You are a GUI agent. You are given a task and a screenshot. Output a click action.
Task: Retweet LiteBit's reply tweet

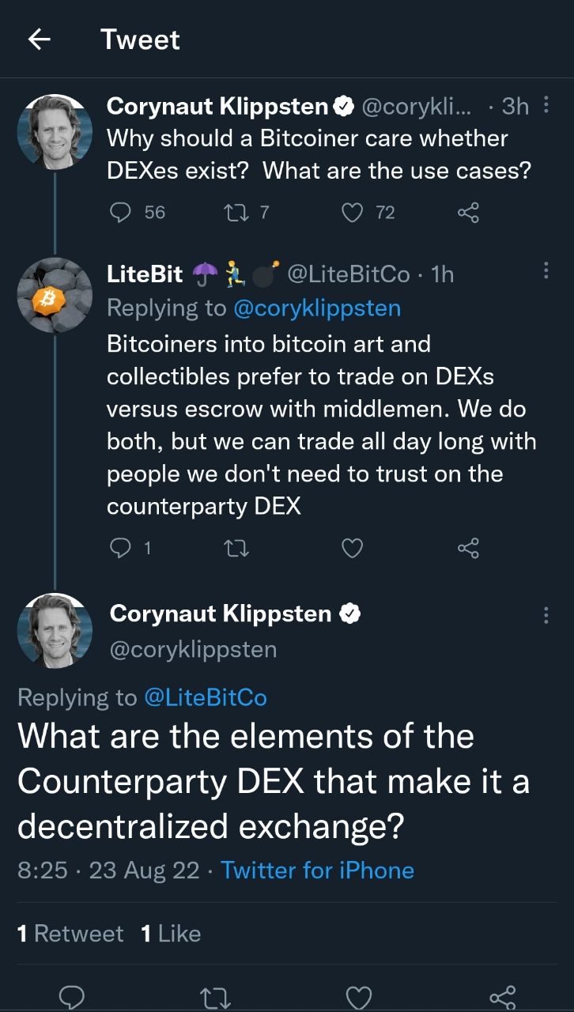[236, 547]
